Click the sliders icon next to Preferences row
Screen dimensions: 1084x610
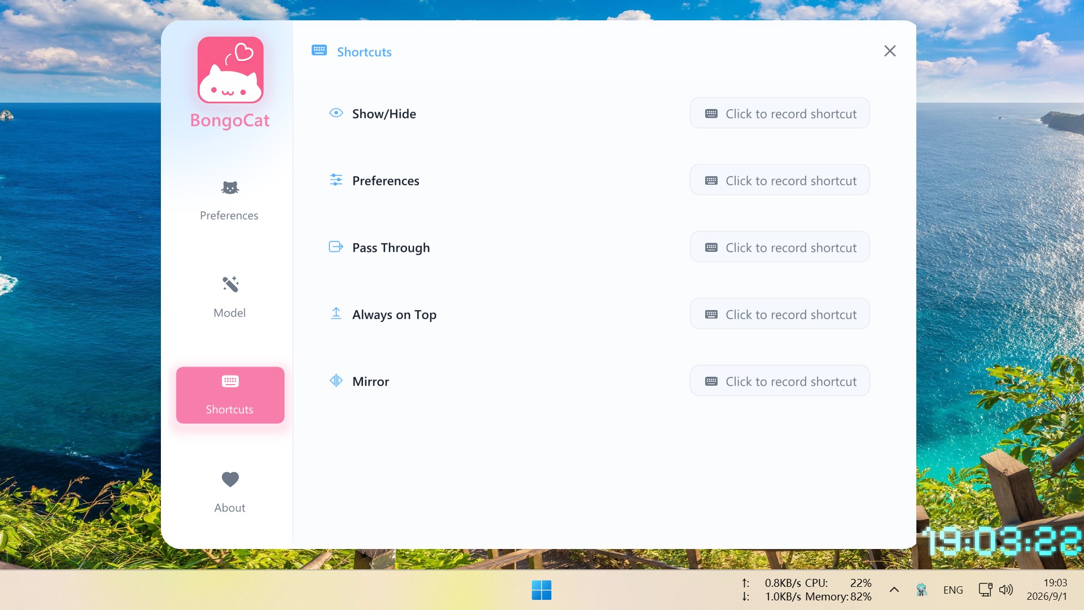click(x=336, y=180)
